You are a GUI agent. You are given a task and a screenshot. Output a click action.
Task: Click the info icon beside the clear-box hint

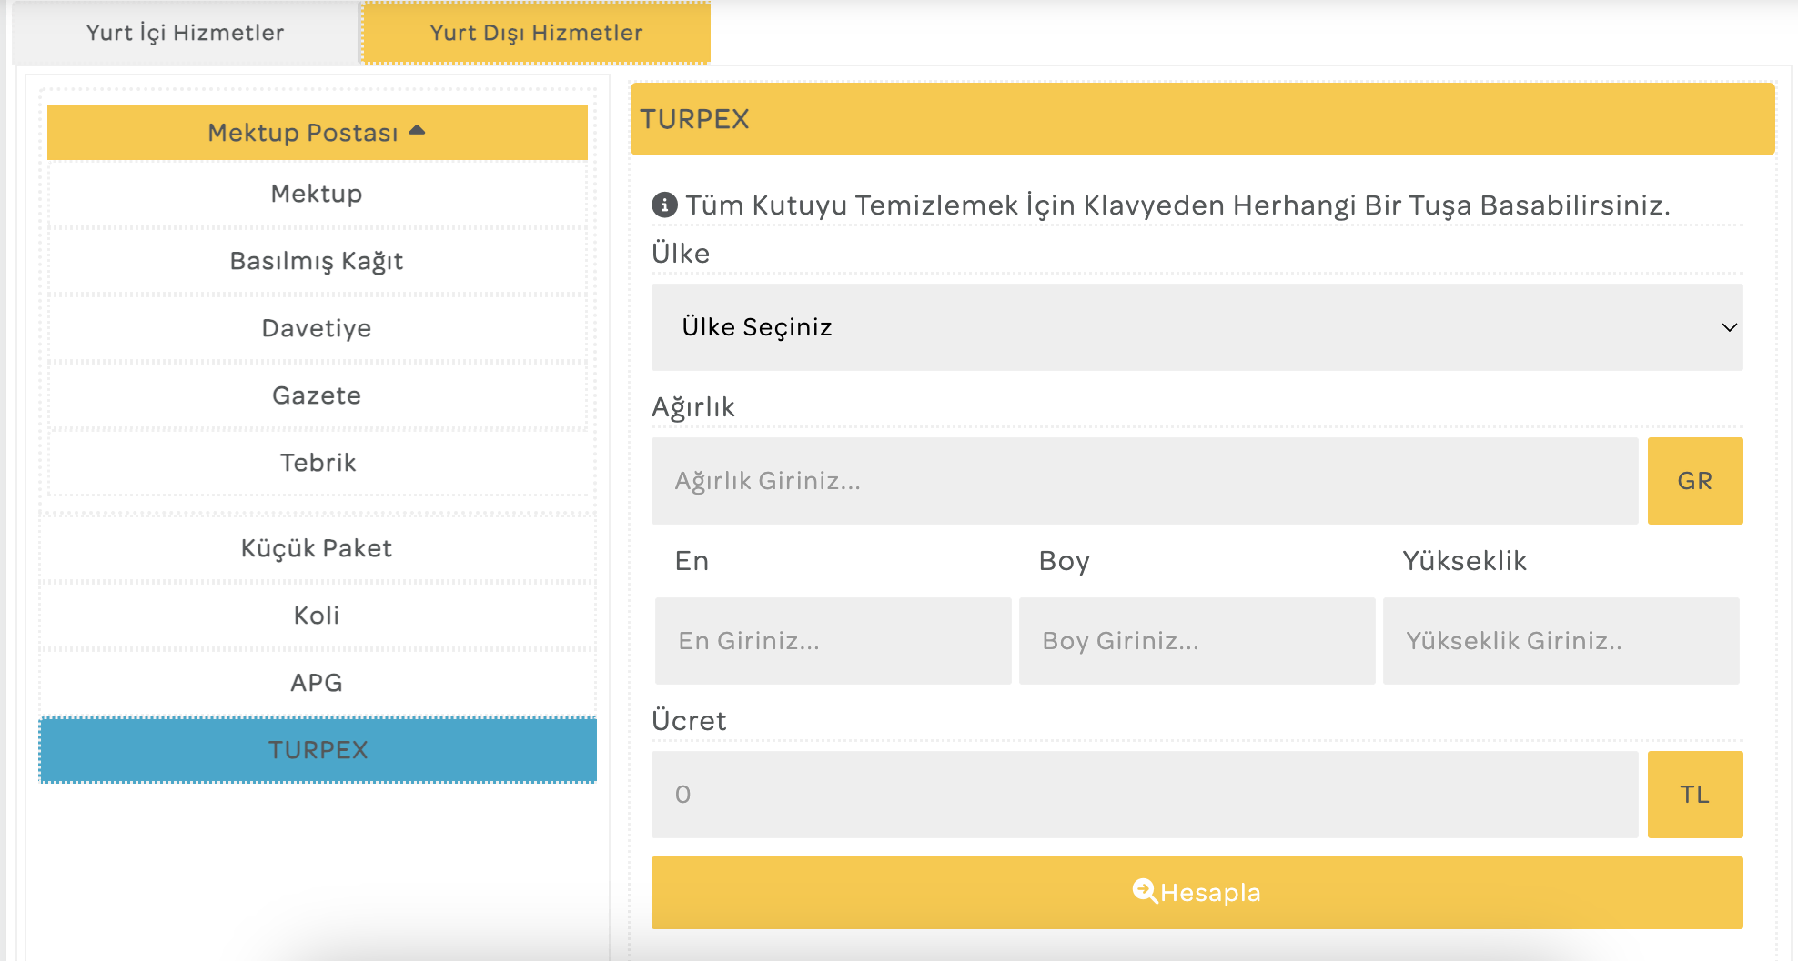click(664, 205)
